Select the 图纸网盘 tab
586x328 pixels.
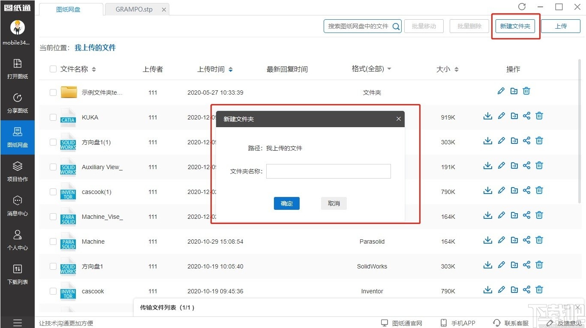pyautogui.click(x=70, y=9)
